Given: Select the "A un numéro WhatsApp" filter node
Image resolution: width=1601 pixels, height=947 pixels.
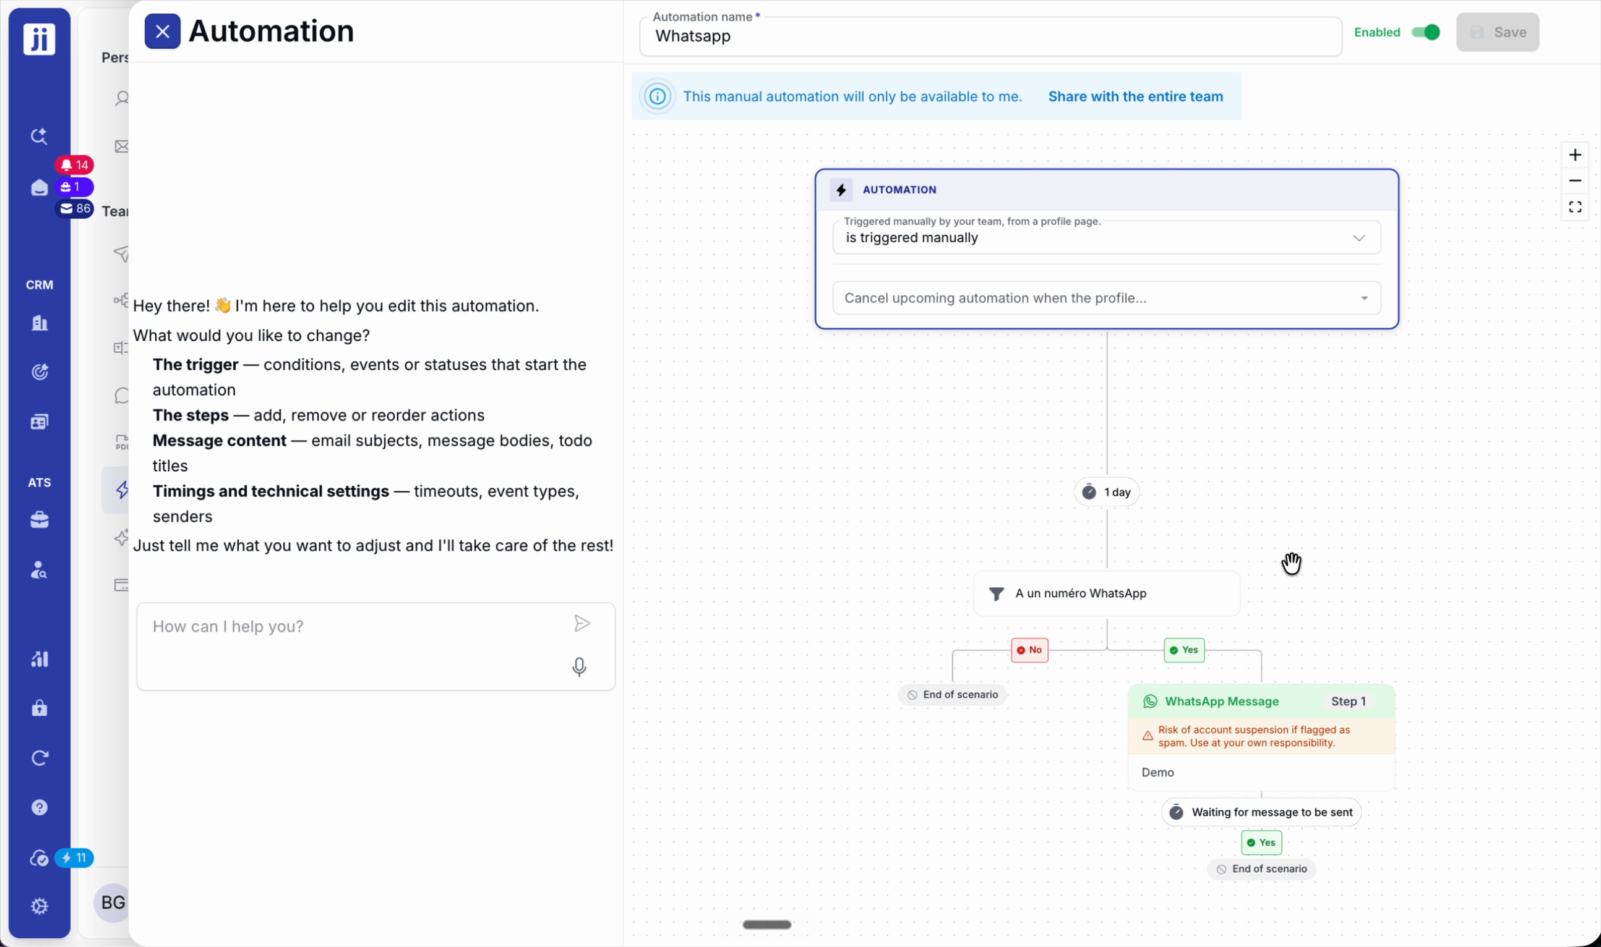Looking at the screenshot, I should (1106, 593).
